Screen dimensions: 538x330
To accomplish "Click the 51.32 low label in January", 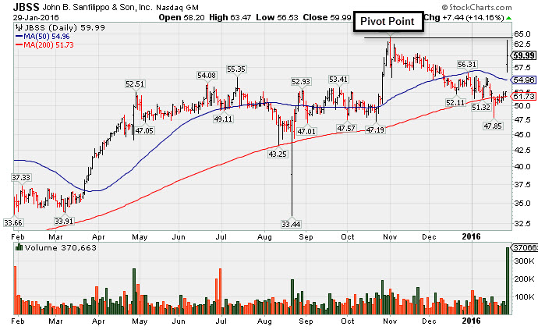I will [481, 108].
